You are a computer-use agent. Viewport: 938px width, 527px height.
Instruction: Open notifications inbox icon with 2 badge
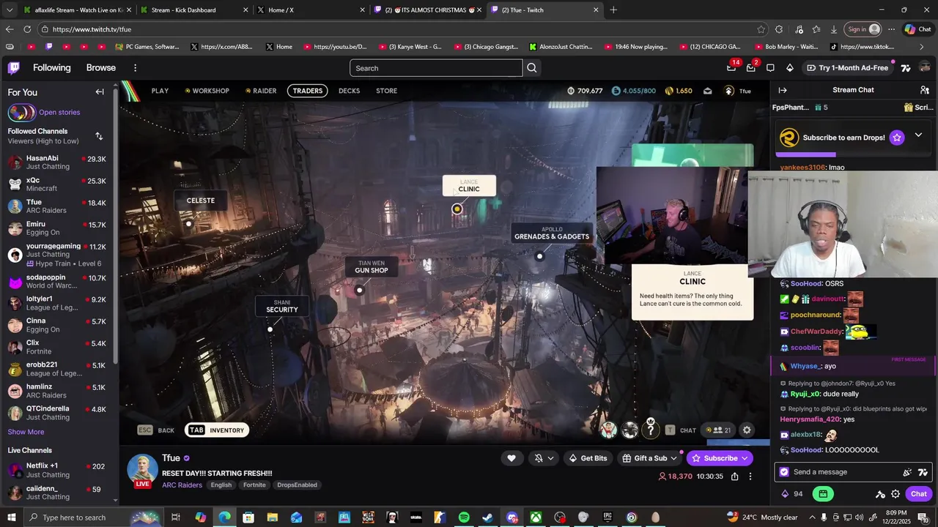coord(750,68)
